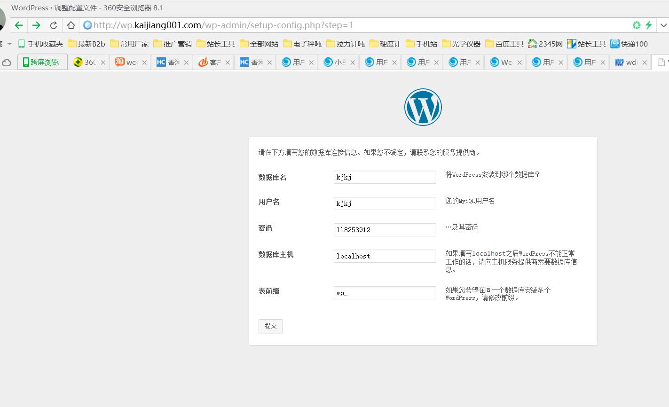The height and width of the screenshot is (407, 669).
Task: Submit the form with the 提交 button
Action: [271, 326]
